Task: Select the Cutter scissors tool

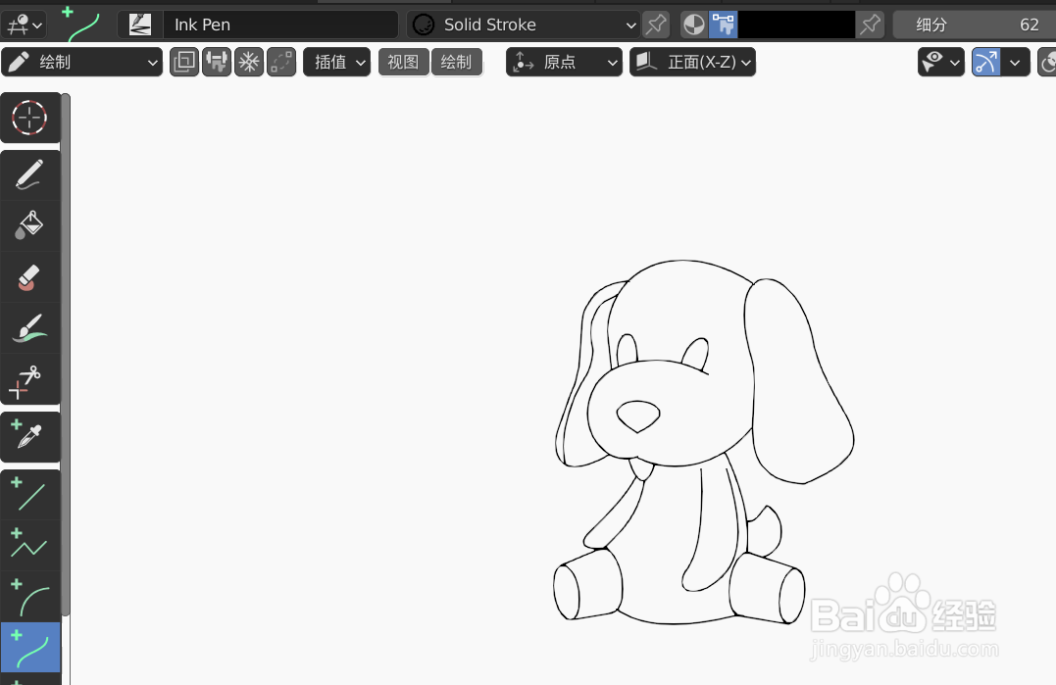Action: click(x=29, y=379)
